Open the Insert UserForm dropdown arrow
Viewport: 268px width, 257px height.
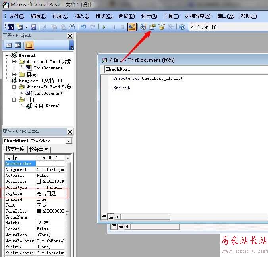click(26, 27)
